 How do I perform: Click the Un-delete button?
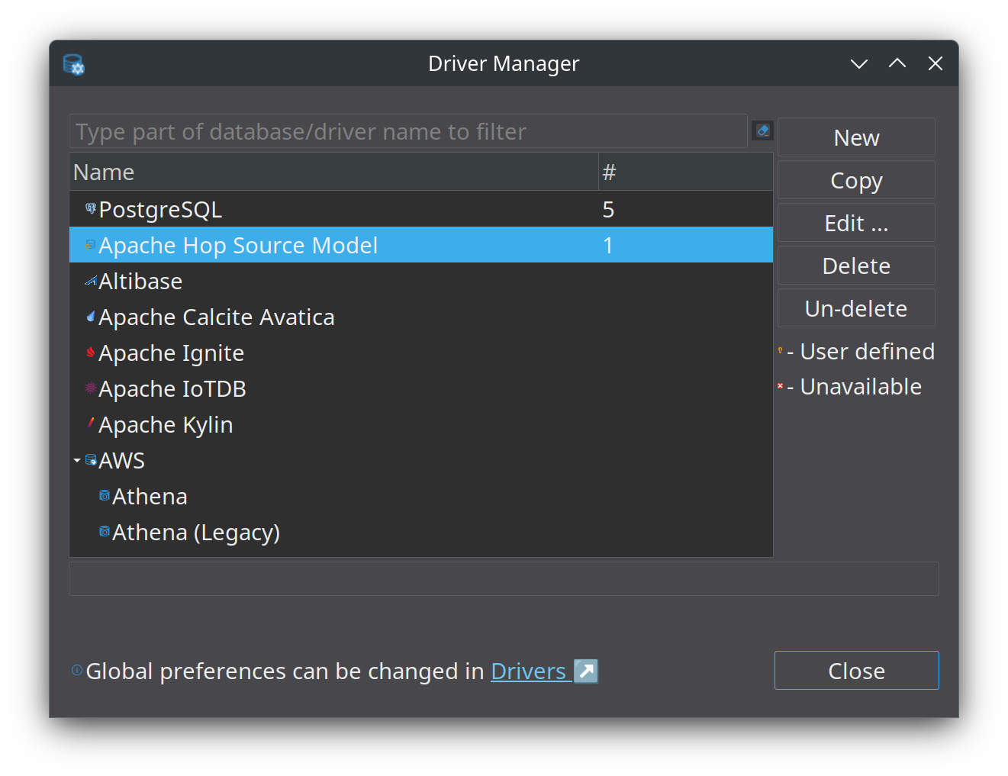click(856, 308)
